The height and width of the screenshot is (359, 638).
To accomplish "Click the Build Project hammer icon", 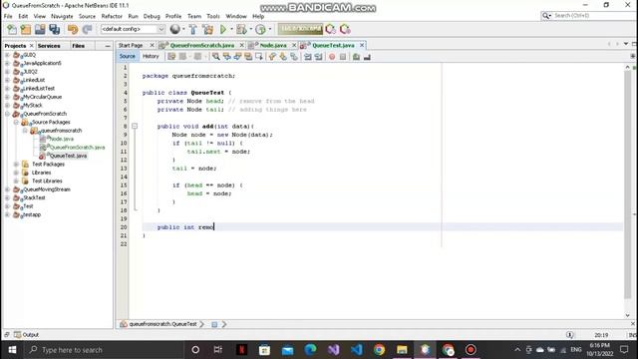I will 193,29.
